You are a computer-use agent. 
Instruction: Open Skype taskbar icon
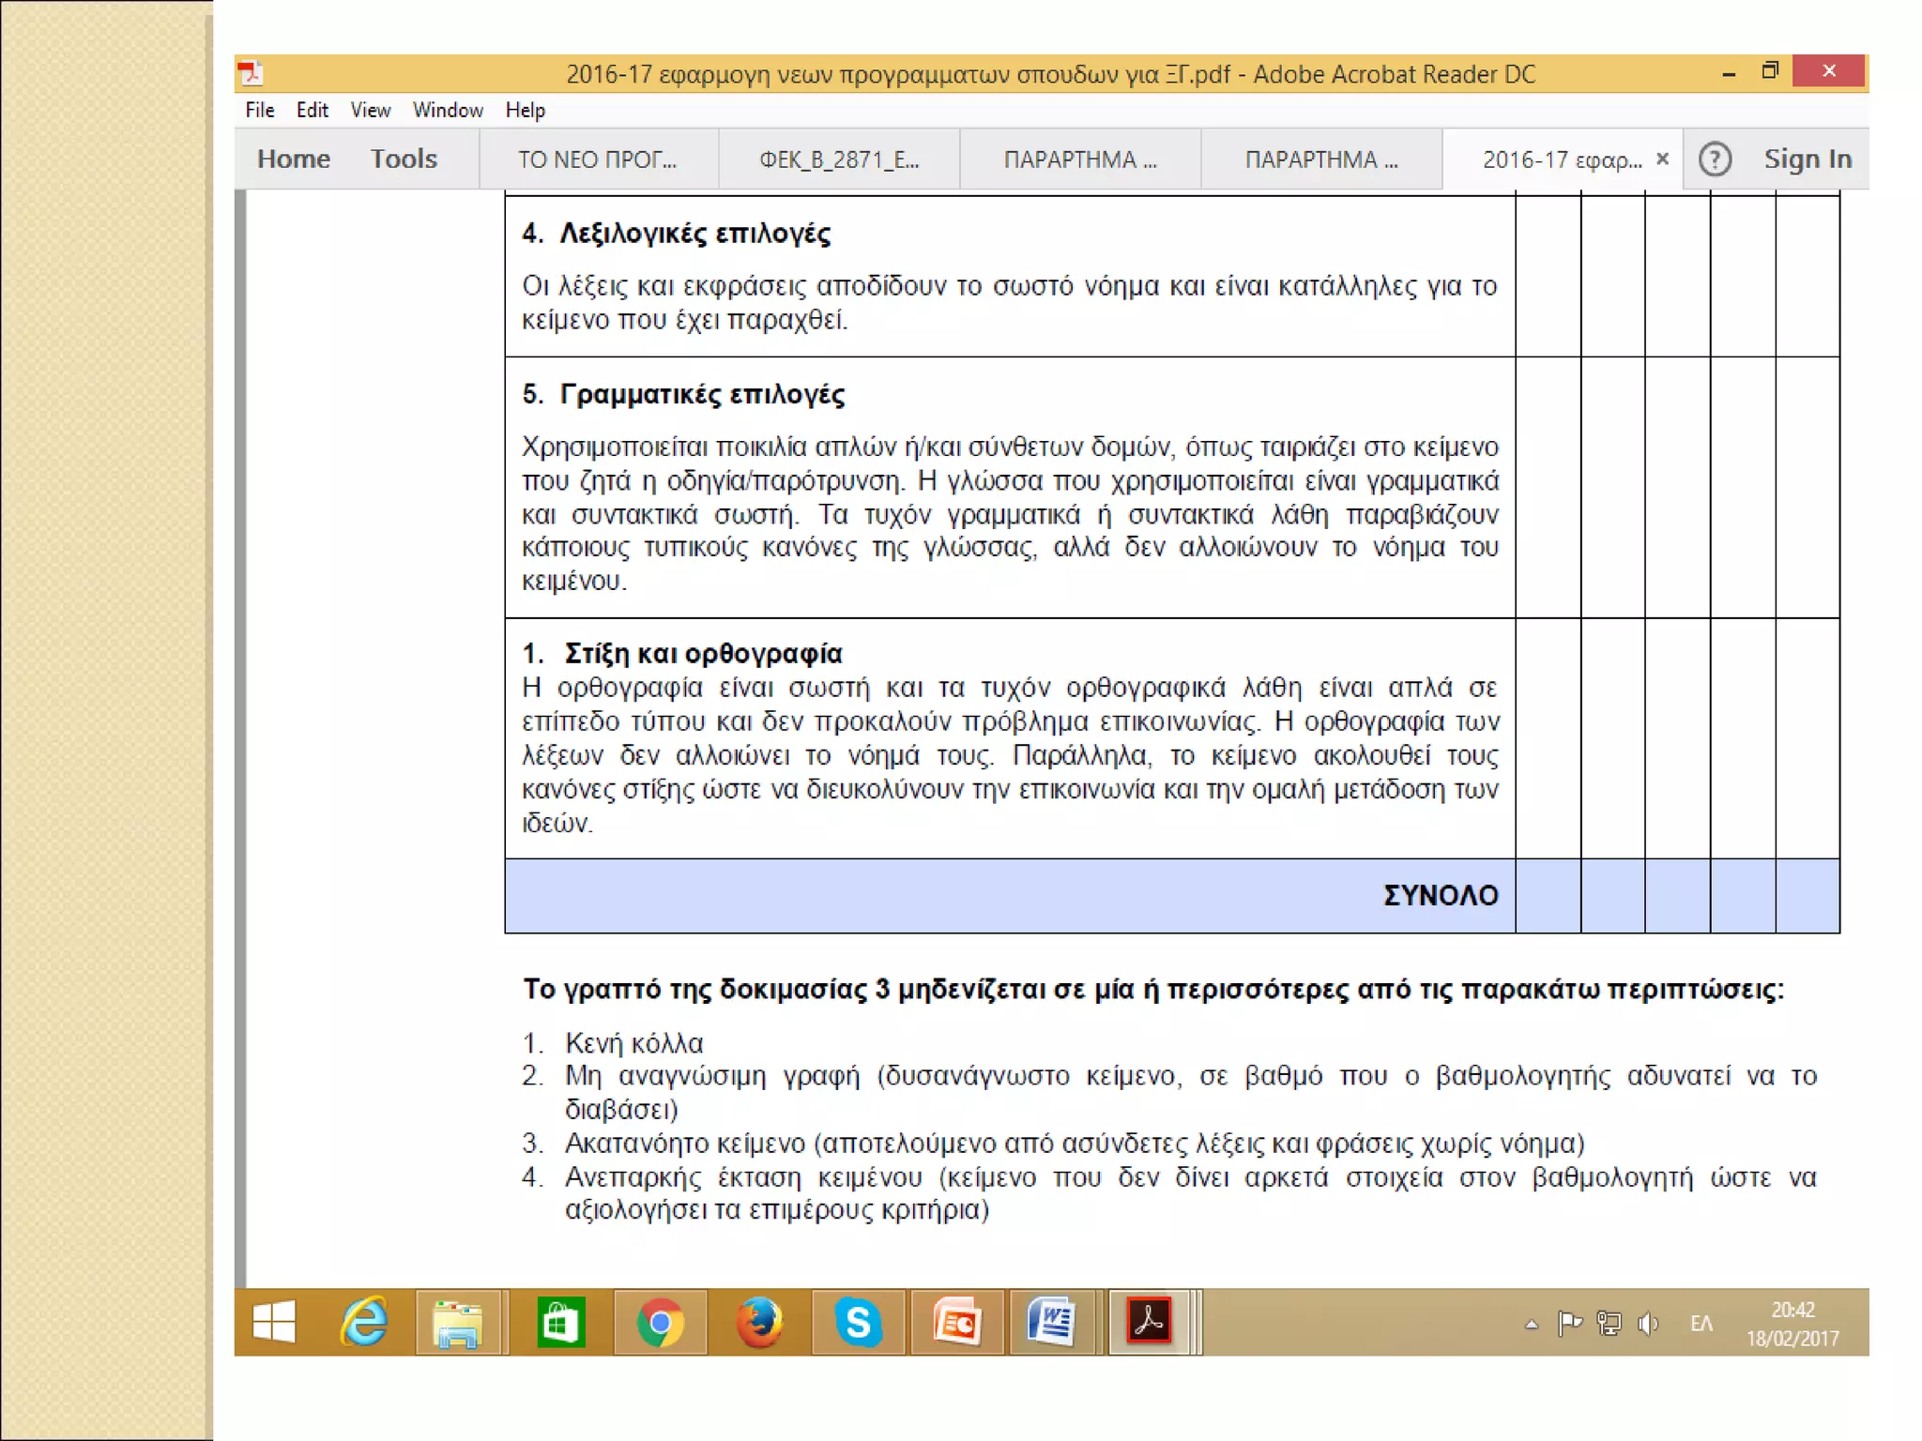click(858, 1323)
